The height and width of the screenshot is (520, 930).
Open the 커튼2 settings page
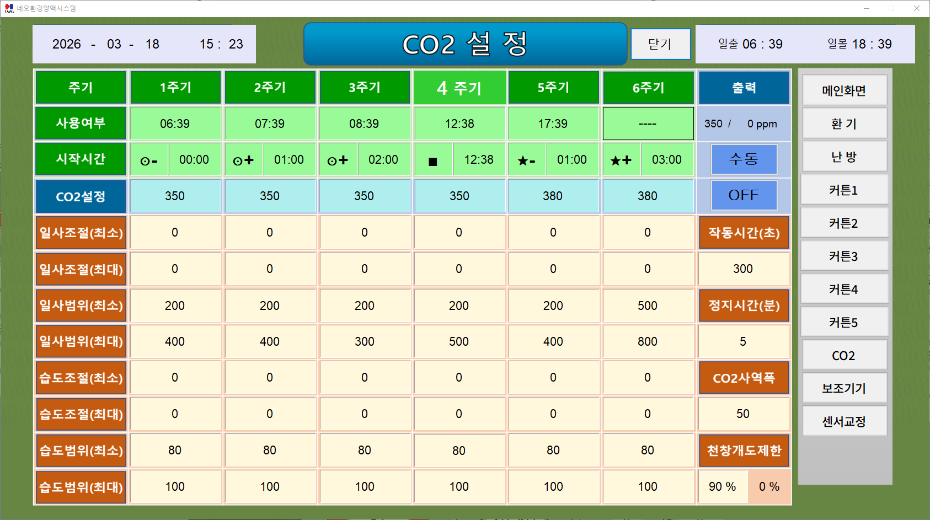point(844,223)
